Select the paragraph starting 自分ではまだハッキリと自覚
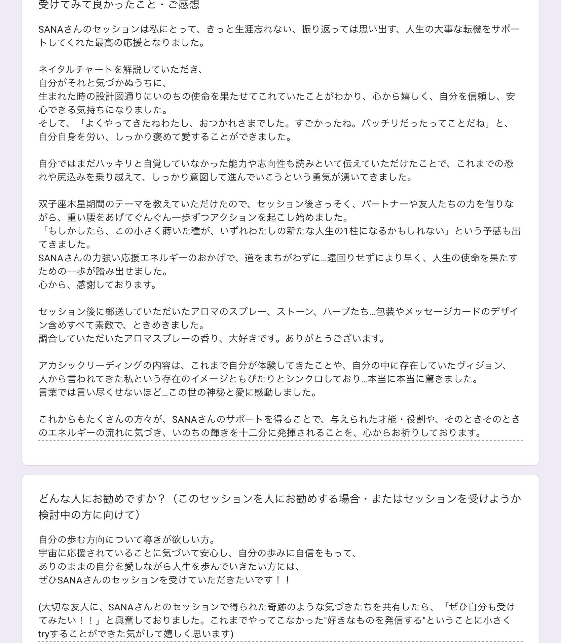This screenshot has width=561, height=643. tap(276, 171)
